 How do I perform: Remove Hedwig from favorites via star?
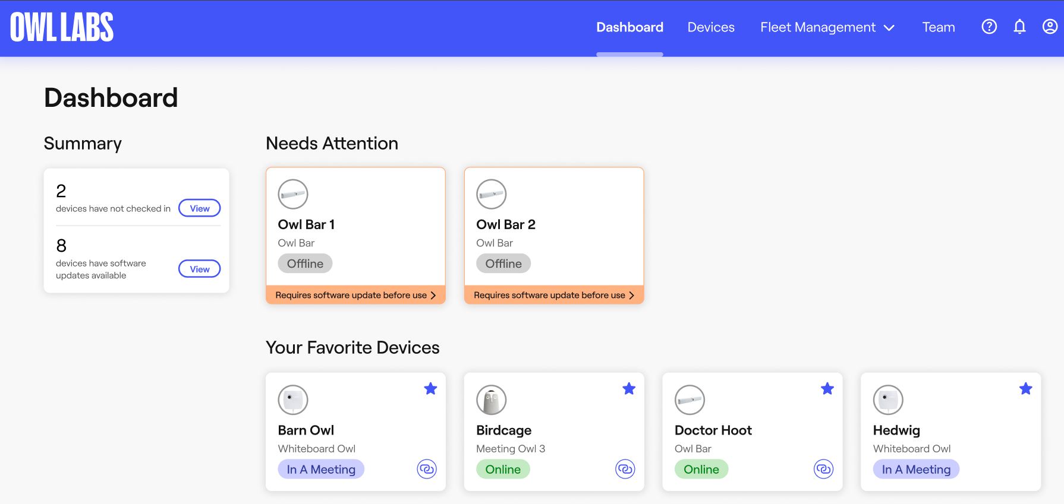click(x=1025, y=389)
